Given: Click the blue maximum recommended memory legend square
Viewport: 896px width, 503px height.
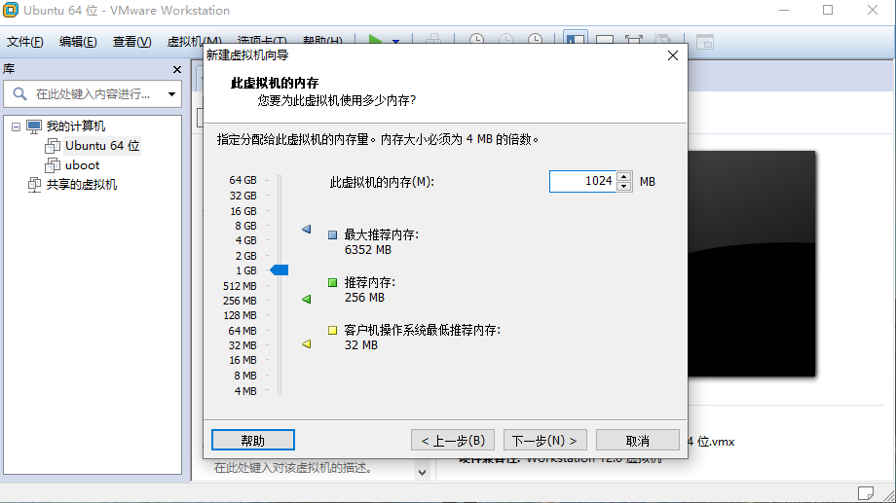Looking at the screenshot, I should tap(332, 234).
